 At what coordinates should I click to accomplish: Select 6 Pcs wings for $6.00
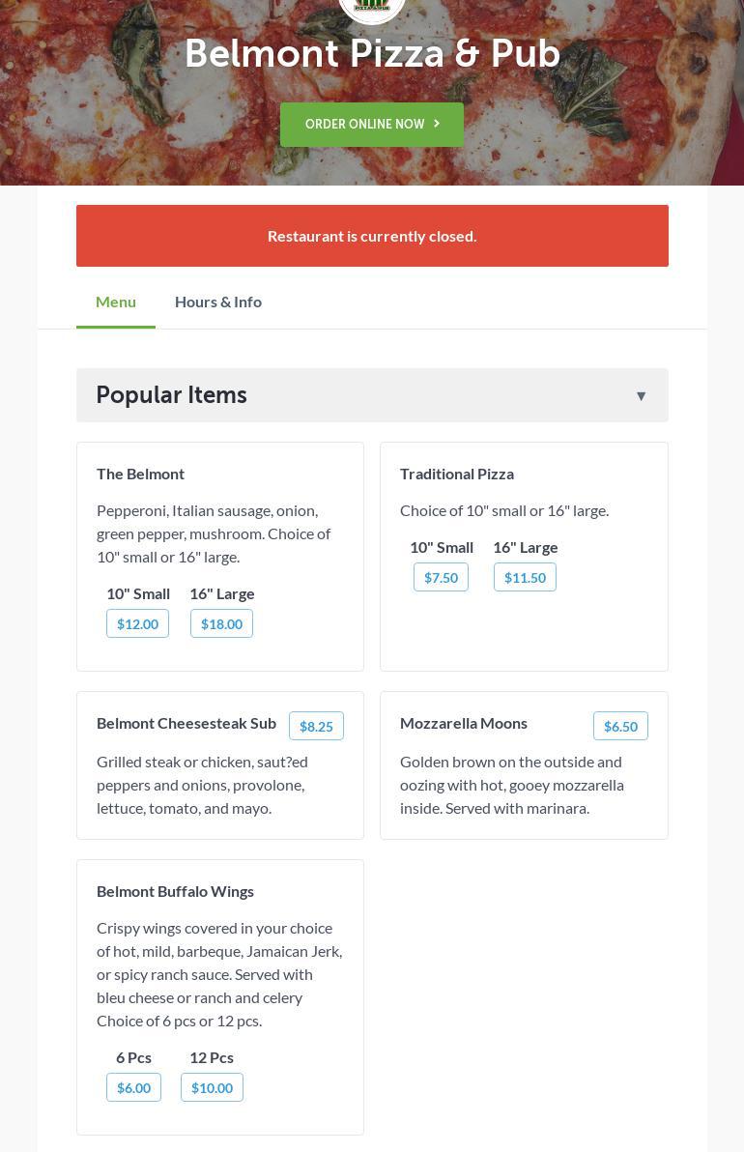coord(133,1087)
